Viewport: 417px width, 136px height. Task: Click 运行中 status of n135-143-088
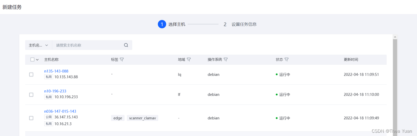point(283,75)
